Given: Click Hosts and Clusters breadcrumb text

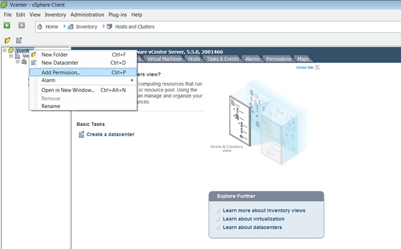Looking at the screenshot, I should point(135,27).
